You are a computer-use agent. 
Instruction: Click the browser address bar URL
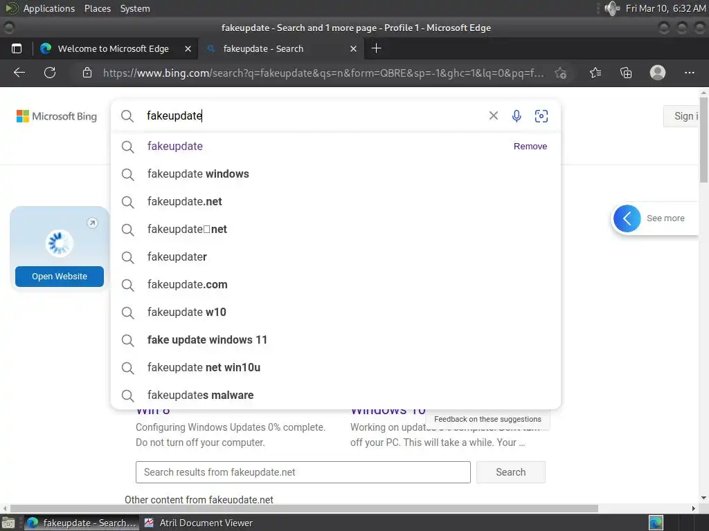point(323,73)
